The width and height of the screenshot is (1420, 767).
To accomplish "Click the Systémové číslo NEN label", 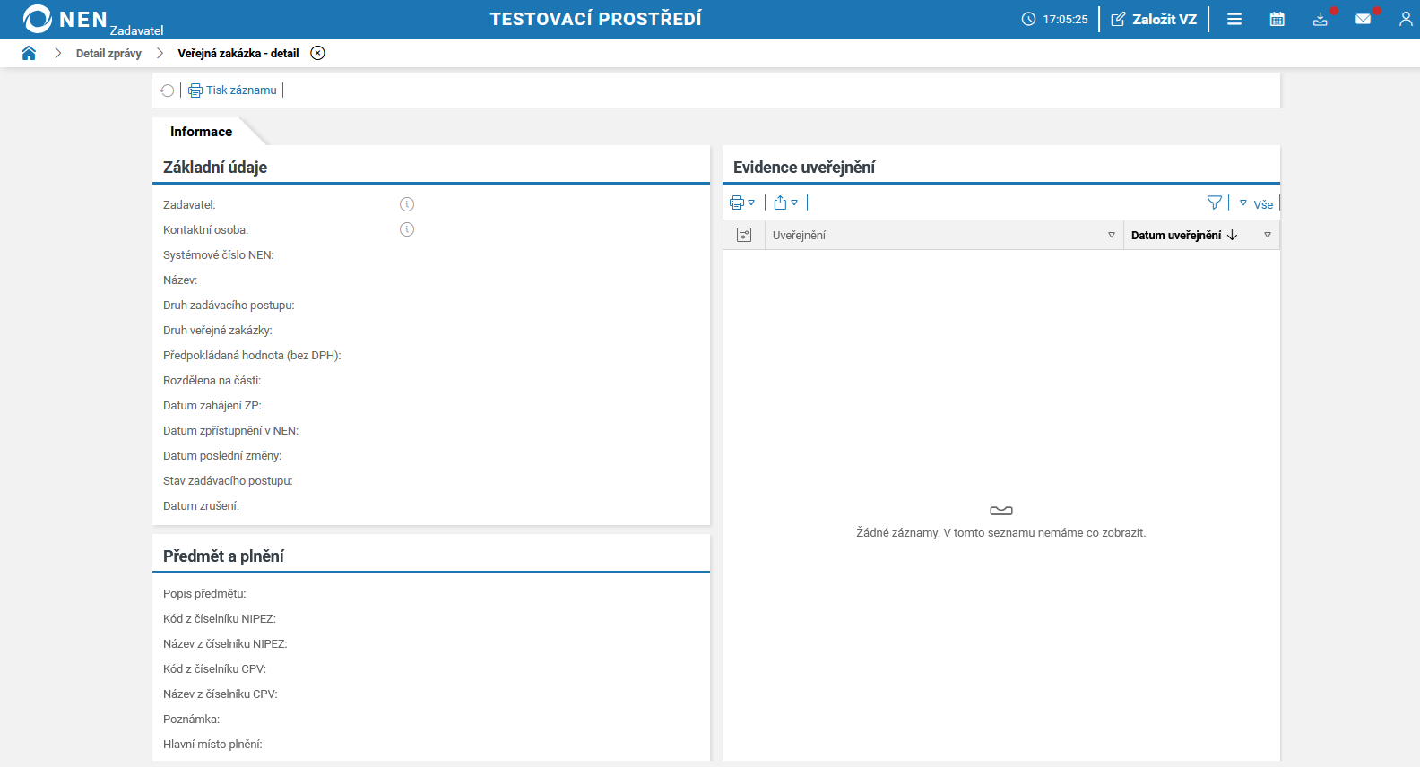I will pos(219,255).
